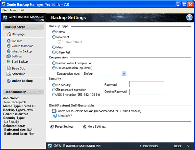195x150 pixels.
Task: Click the right arrow beside Next
Action: click(188, 146)
